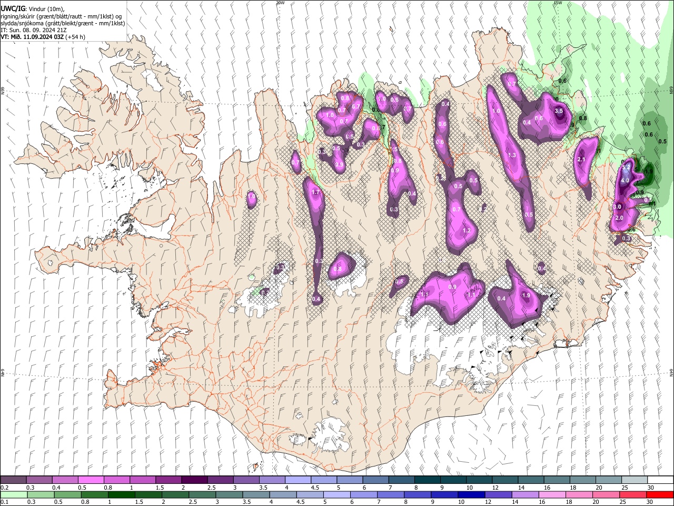Viewport: 674px width, 506px height.
Task: Click the 15W longitude label
Action: pos(558,3)
